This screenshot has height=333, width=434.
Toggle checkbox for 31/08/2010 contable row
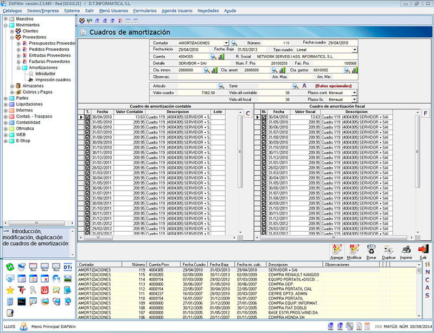[88, 138]
